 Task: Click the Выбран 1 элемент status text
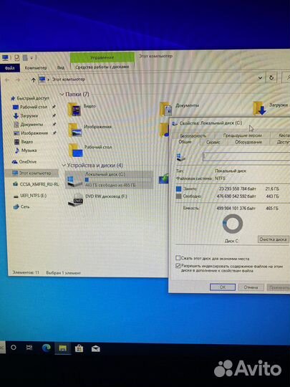64,273
